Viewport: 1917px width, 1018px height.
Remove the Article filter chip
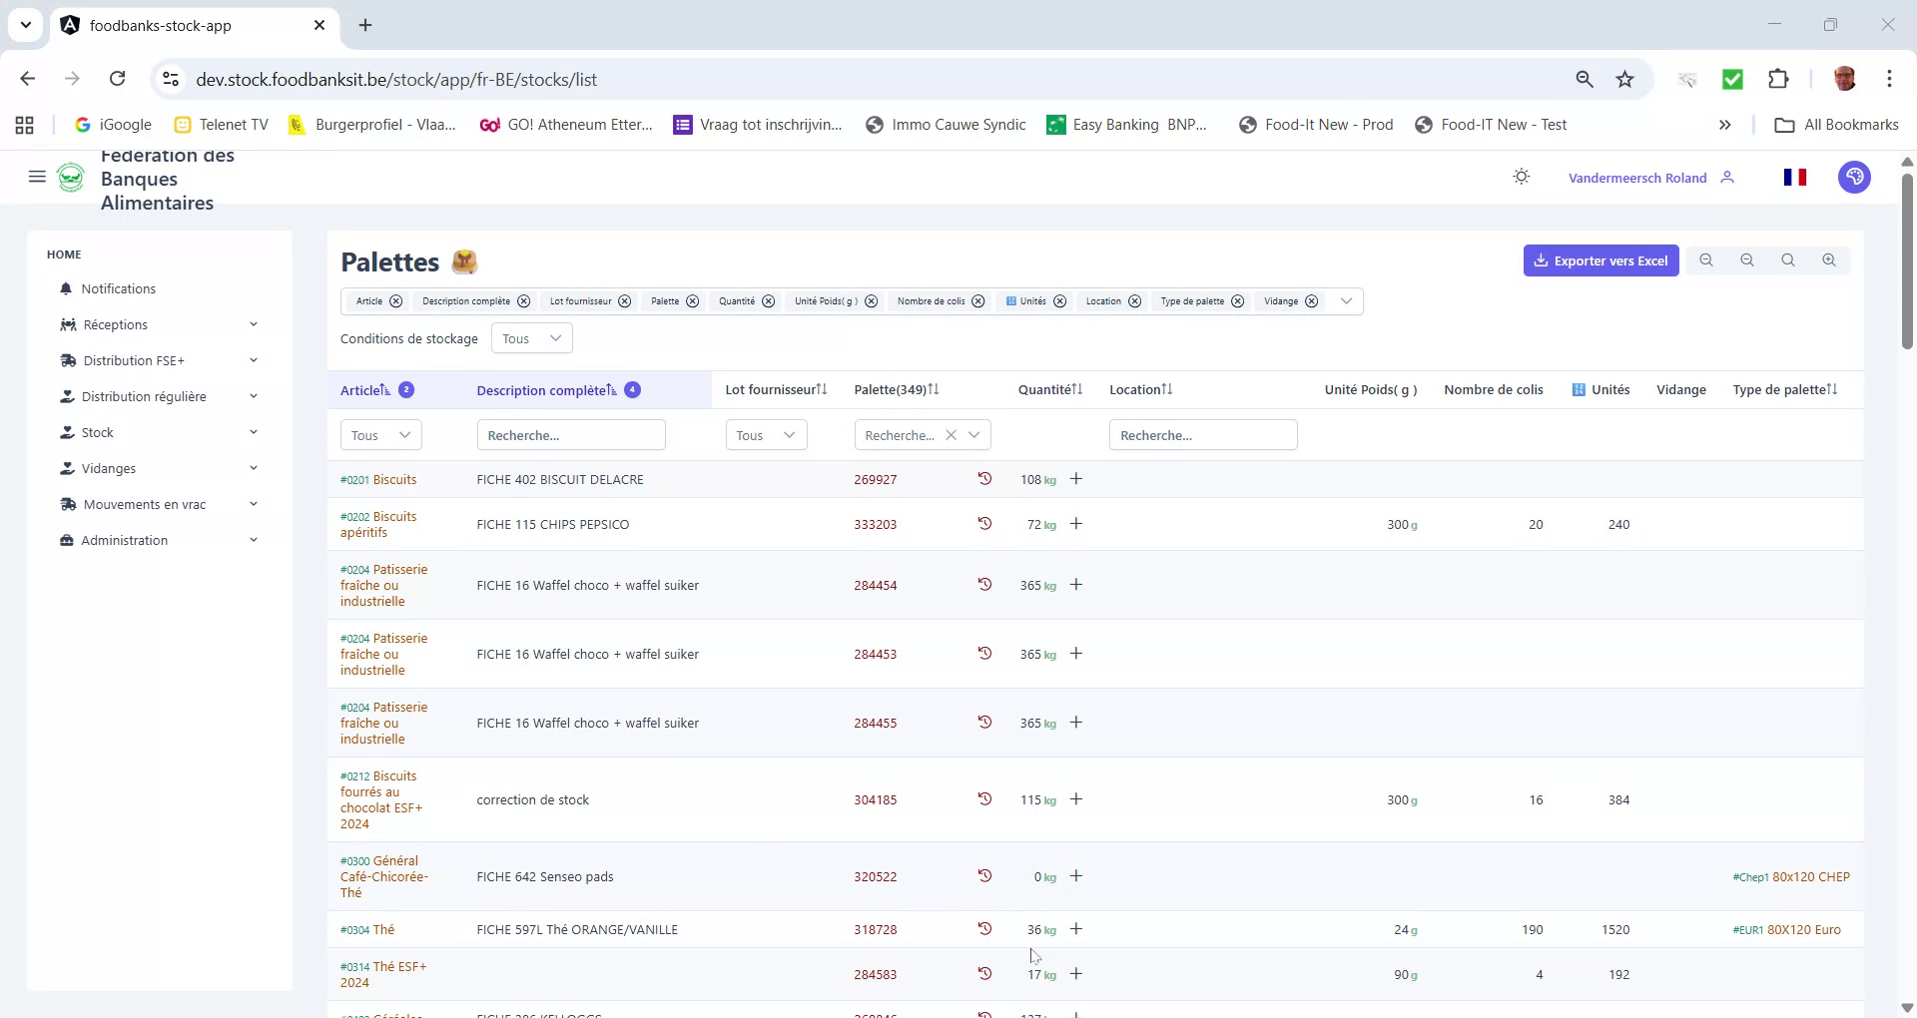pos(395,300)
